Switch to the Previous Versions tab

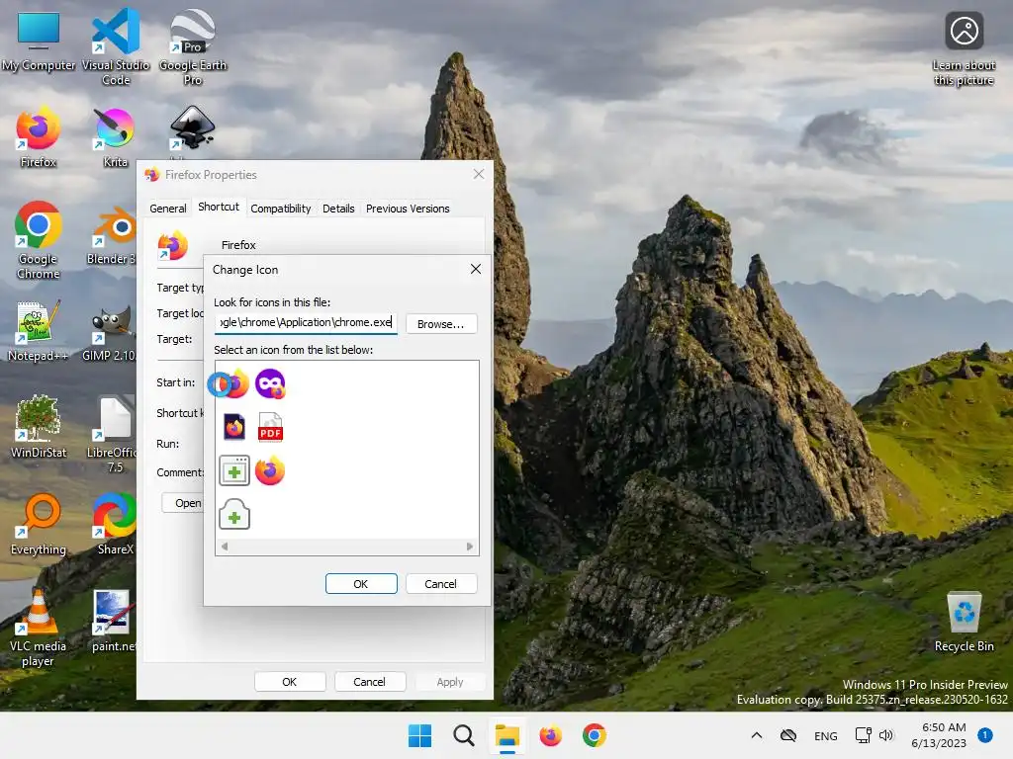pos(408,209)
